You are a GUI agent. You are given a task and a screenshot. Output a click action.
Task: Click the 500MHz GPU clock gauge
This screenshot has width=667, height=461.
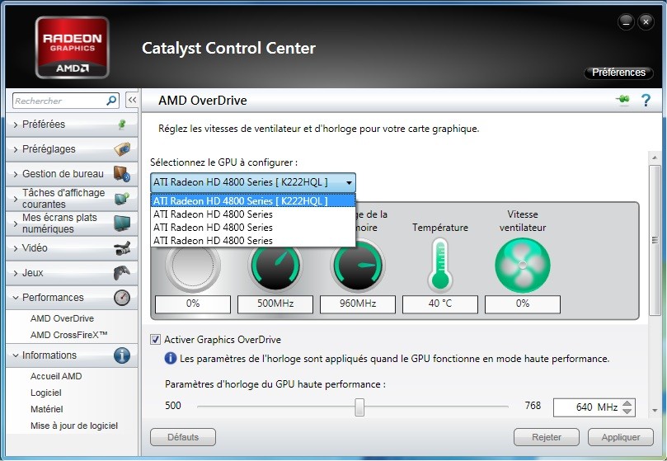click(x=275, y=266)
